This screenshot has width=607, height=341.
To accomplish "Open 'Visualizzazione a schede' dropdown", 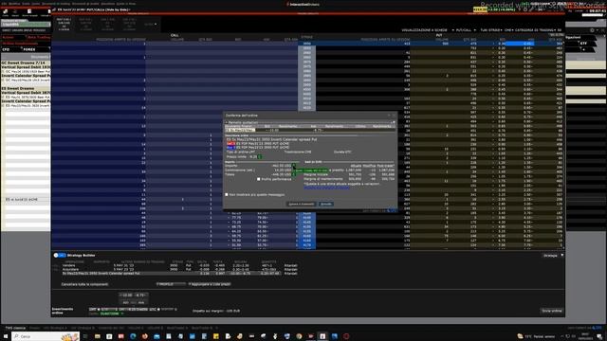I will 427,30.
